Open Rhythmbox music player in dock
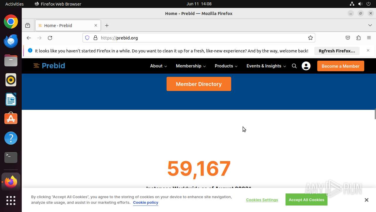The width and height of the screenshot is (376, 212). click(x=11, y=80)
